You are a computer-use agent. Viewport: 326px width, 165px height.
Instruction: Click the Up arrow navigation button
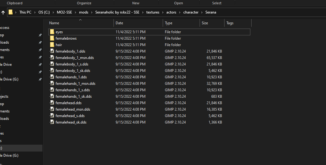click(x=3, y=12)
